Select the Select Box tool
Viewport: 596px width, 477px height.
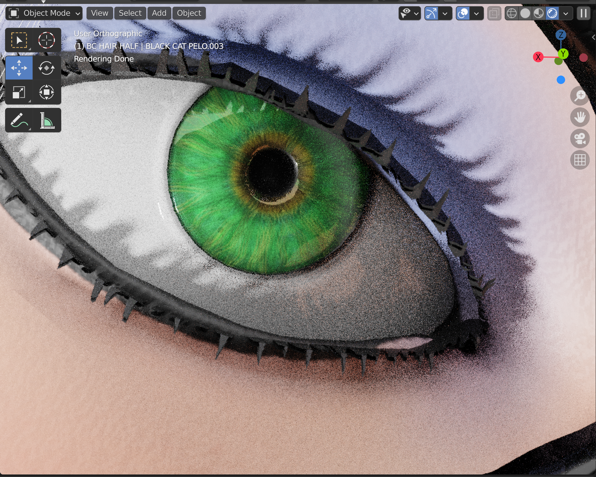click(x=19, y=40)
